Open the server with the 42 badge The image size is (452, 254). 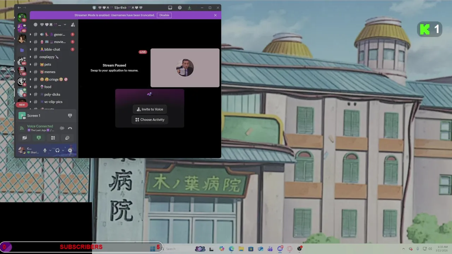tap(22, 28)
